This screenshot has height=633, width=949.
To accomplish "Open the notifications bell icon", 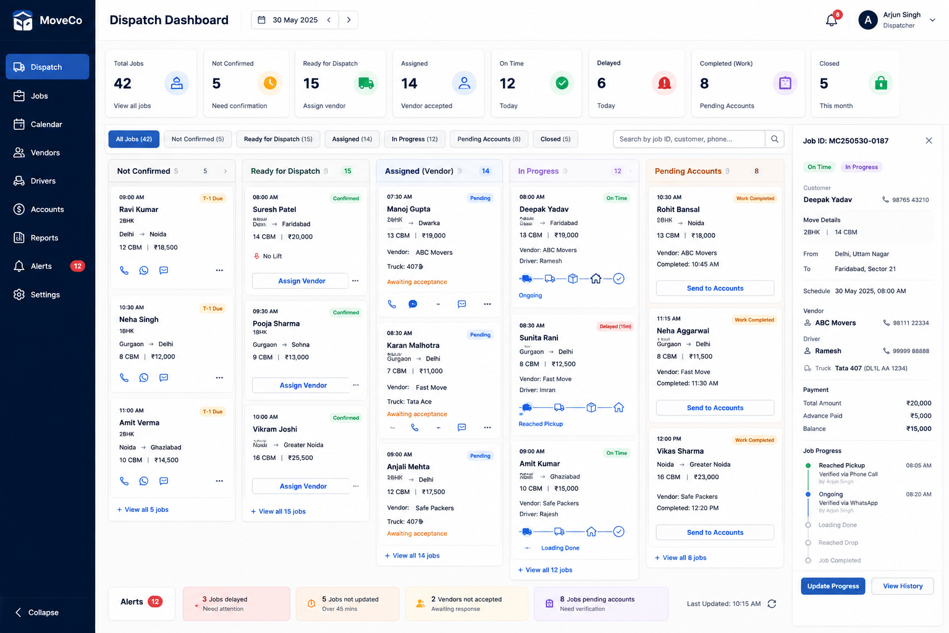I will pos(832,20).
